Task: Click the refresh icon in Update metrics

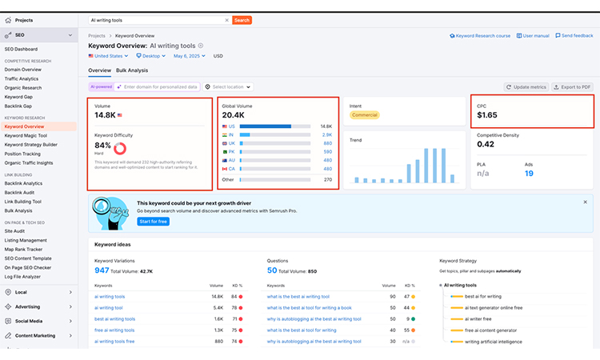Action: [x=509, y=87]
